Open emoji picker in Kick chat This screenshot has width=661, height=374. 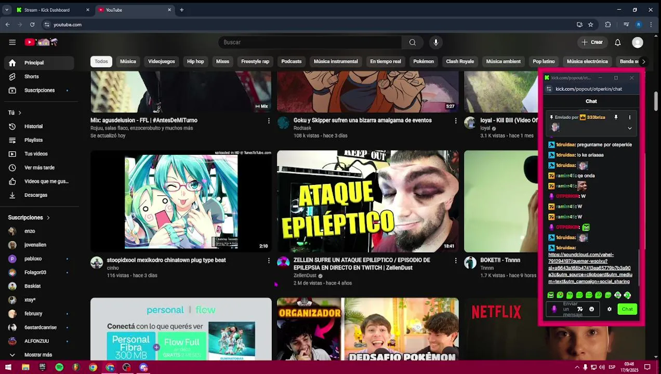[x=591, y=309]
